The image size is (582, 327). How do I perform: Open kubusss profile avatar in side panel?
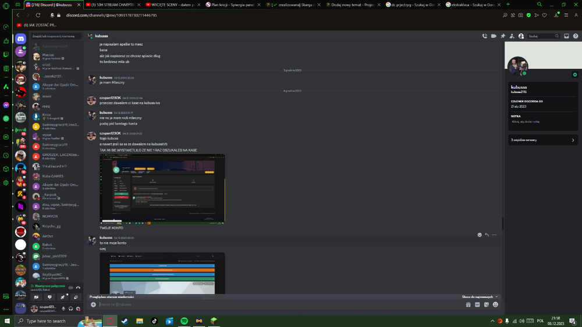(x=518, y=66)
